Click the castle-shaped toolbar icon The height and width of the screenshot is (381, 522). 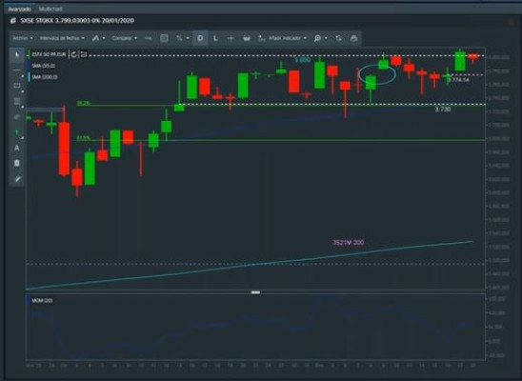tap(247, 38)
